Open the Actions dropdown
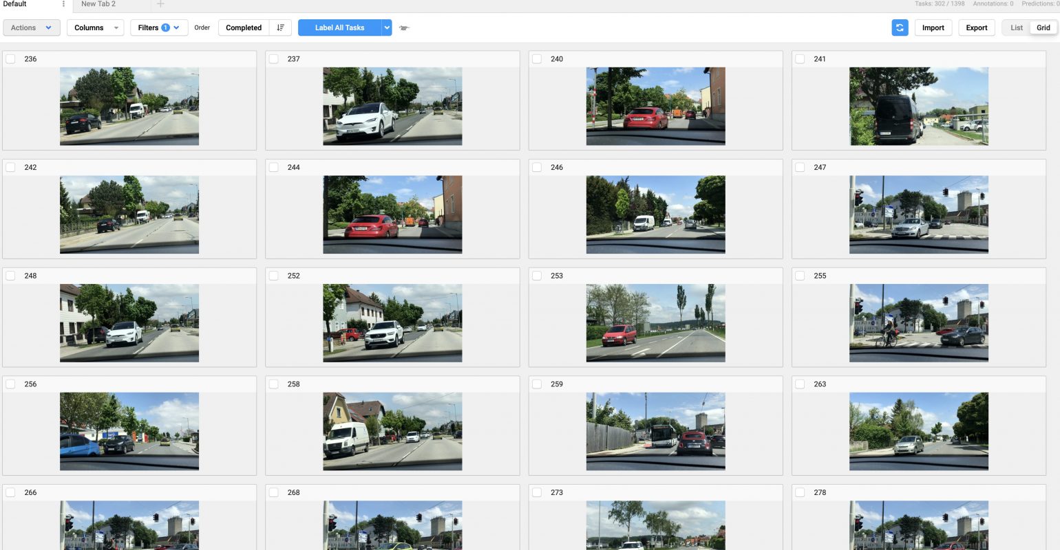 tap(31, 27)
